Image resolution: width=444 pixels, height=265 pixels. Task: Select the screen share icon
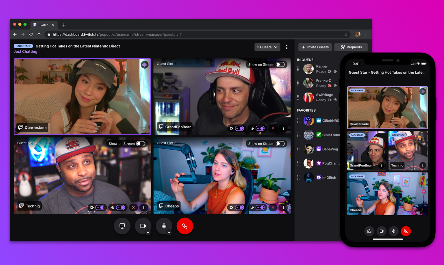coord(122,226)
